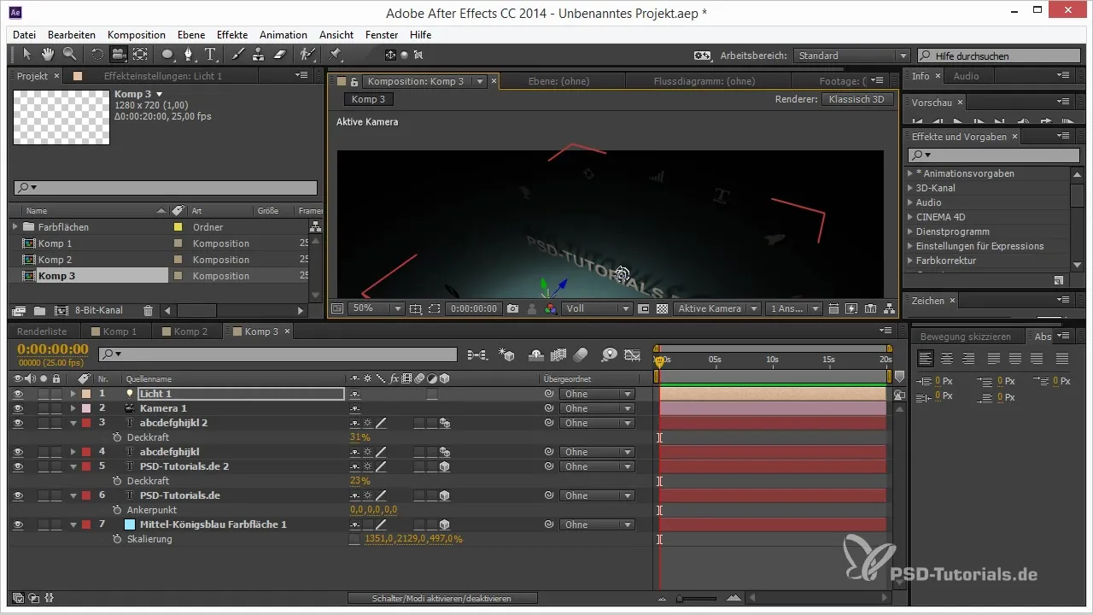Screen dimensions: 1093x615
Task: Click the 8-Bit-Kanal color depth button
Action: 99,311
